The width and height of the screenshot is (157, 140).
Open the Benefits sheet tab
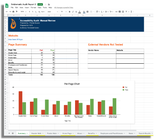click(91, 133)
